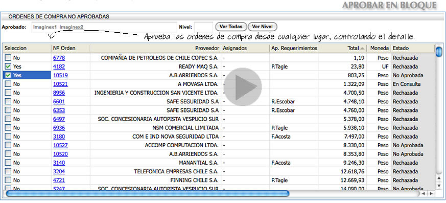Uncheck the selection box for order 4182
The width and height of the screenshot is (446, 203).
coord(8,66)
